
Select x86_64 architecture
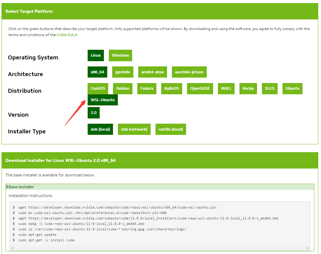(x=97, y=72)
